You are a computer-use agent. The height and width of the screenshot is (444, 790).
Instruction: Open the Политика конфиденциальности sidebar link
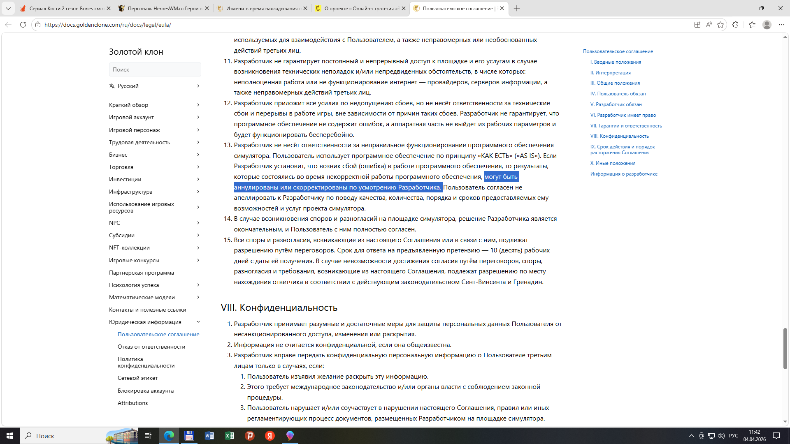pos(146,362)
